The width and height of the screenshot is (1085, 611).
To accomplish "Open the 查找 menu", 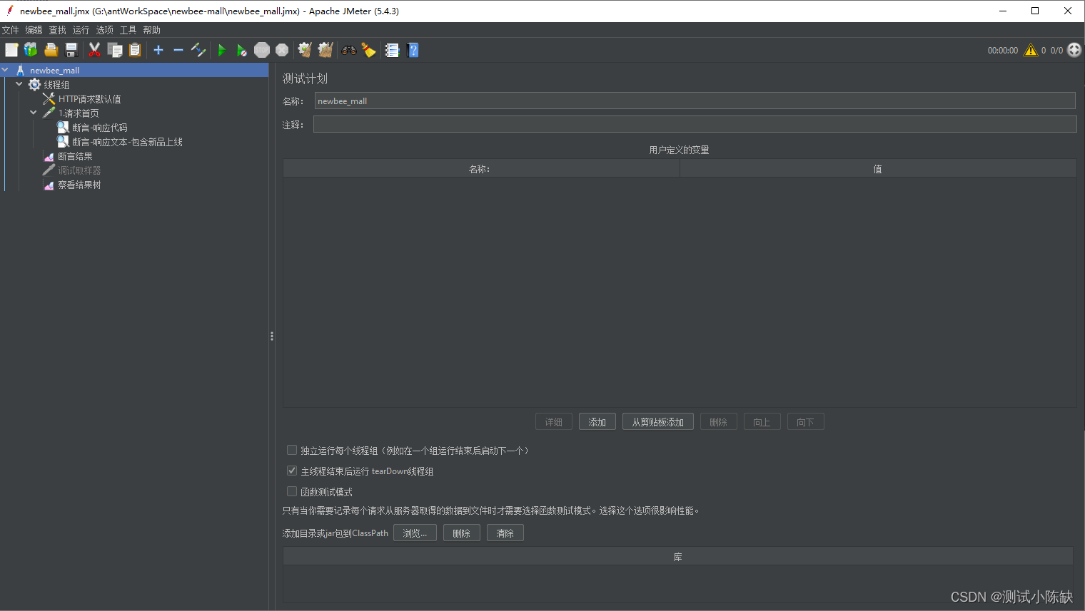I will coord(57,30).
